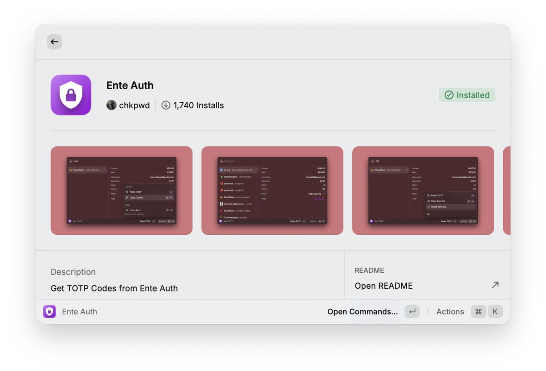
Task: Click Ente Auth label in bottom bar
Action: tap(80, 311)
